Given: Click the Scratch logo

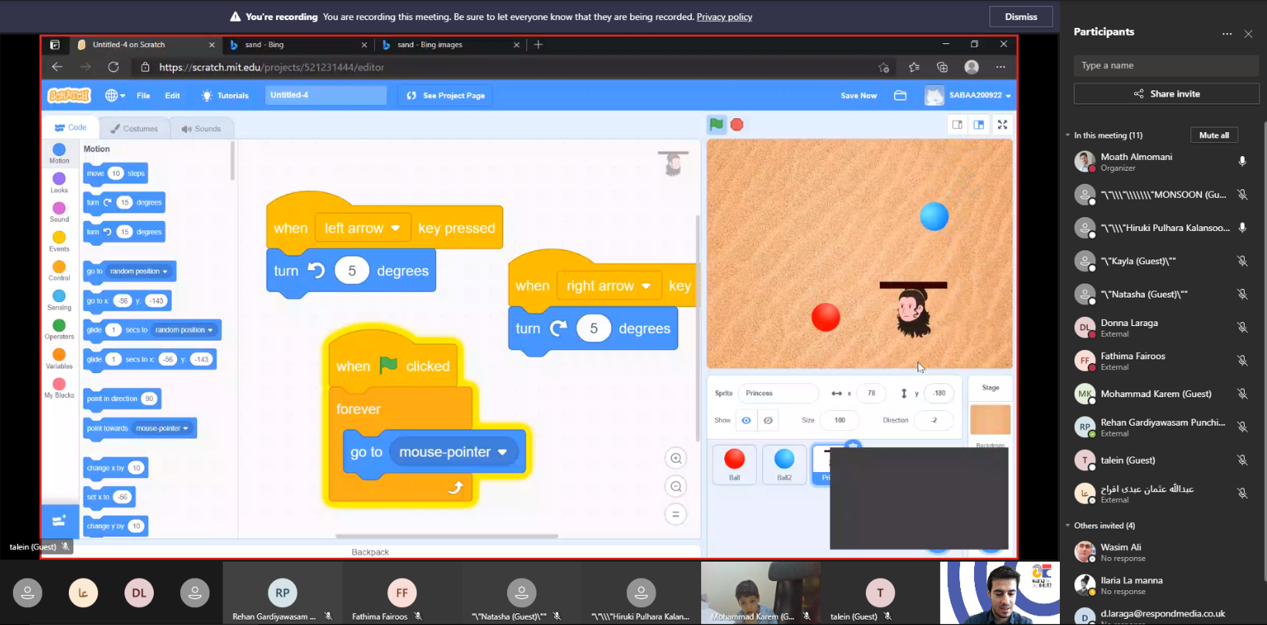Looking at the screenshot, I should (70, 95).
